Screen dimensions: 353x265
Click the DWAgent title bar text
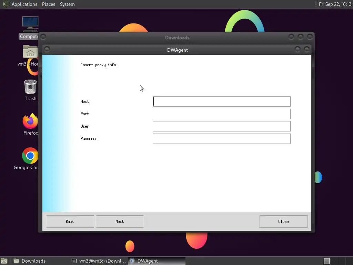pyautogui.click(x=178, y=50)
